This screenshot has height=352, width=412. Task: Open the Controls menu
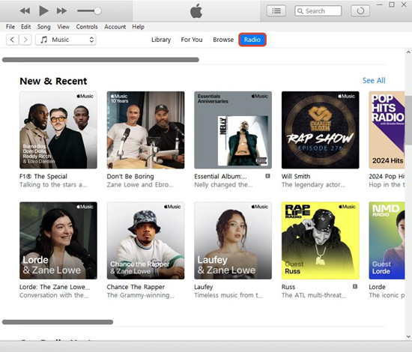pos(87,27)
